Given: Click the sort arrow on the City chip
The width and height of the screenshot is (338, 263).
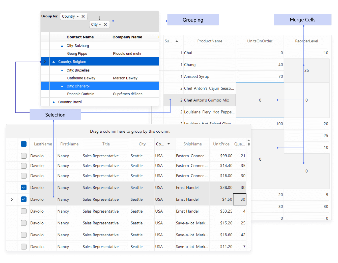Looking at the screenshot, I should (x=100, y=24).
